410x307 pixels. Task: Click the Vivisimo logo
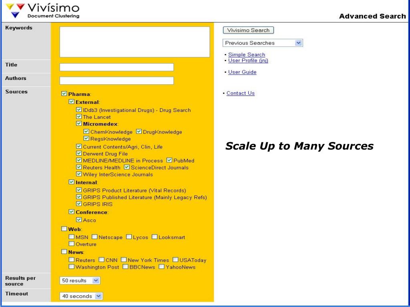[42, 11]
